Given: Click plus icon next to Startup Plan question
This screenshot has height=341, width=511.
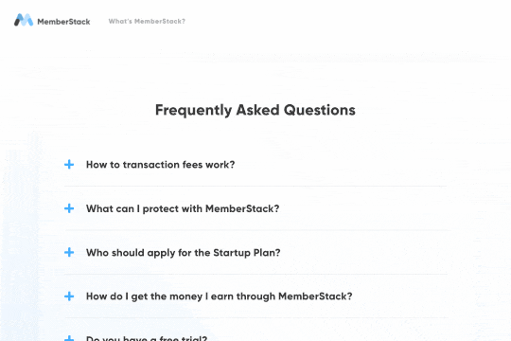Looking at the screenshot, I should pos(69,252).
